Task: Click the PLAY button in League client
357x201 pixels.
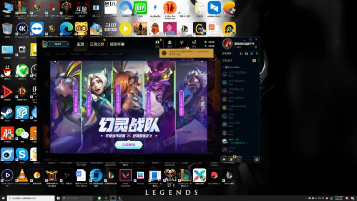Action: pyautogui.click(x=58, y=44)
